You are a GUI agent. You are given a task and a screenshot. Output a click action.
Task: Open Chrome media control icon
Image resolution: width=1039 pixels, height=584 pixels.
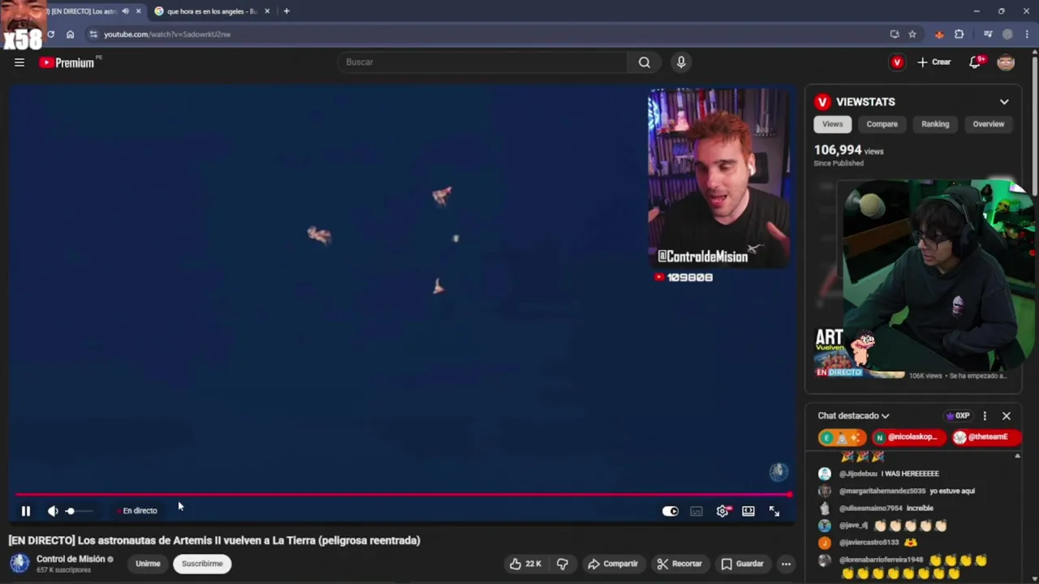coord(988,34)
